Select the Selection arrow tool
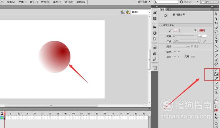 click(x=216, y=14)
